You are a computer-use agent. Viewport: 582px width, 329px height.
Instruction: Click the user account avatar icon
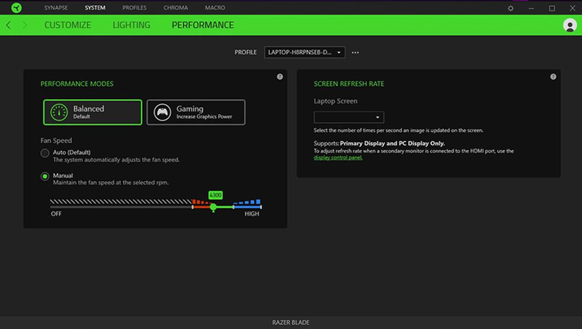(570, 25)
